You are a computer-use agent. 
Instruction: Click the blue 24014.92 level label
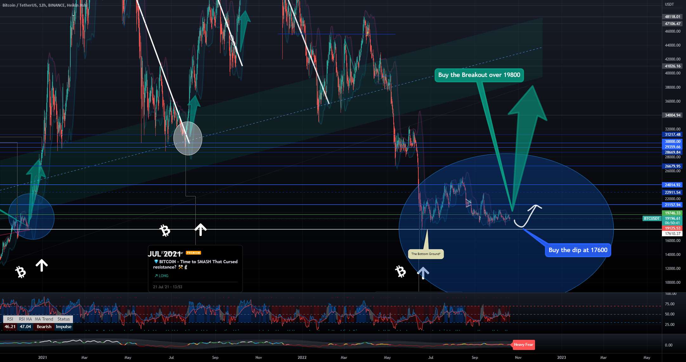672,185
